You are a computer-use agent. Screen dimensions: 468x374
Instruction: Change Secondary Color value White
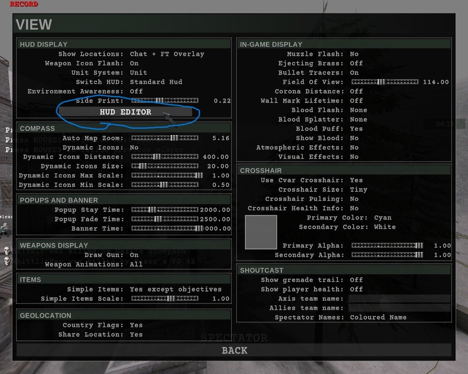(x=385, y=227)
